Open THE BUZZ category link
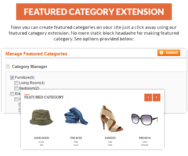 [76, 138]
